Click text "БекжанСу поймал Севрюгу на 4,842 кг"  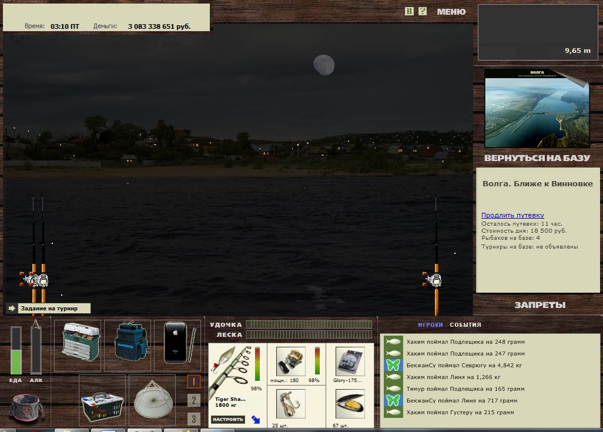[x=464, y=365]
